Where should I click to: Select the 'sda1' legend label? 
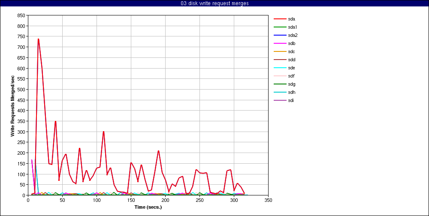[292, 27]
